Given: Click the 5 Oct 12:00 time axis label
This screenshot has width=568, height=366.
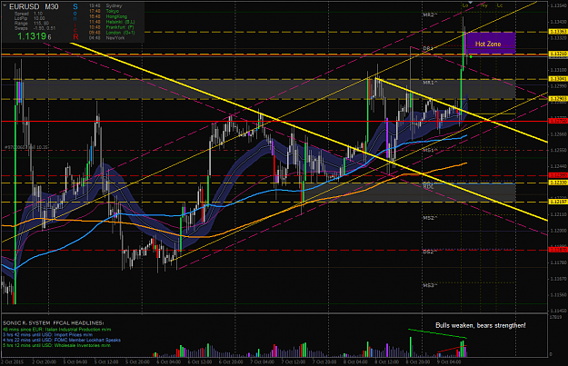Looking at the screenshot, I should [x=107, y=361].
